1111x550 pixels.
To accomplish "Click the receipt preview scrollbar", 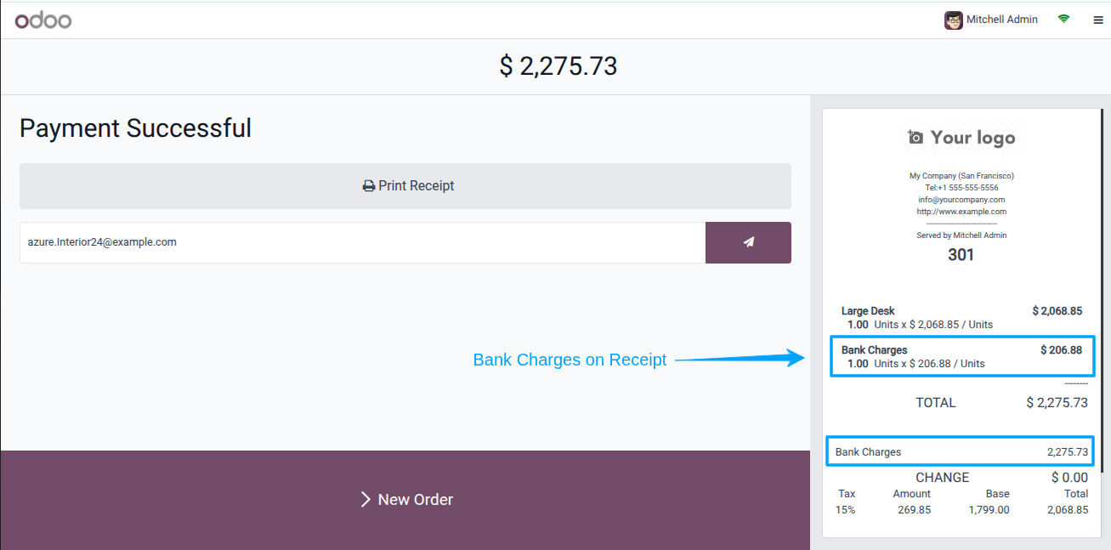I will (x=1103, y=291).
